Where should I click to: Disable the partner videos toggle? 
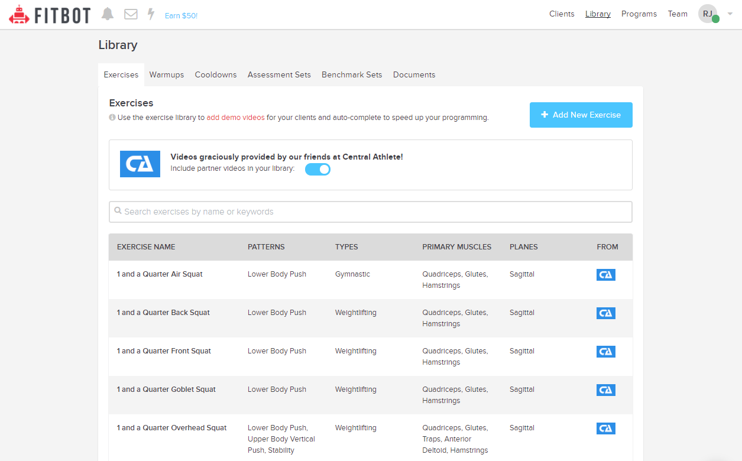point(317,170)
